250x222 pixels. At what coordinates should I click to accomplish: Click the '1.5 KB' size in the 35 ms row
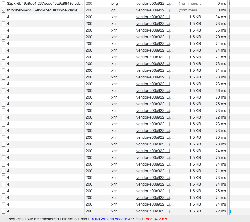click(x=195, y=30)
